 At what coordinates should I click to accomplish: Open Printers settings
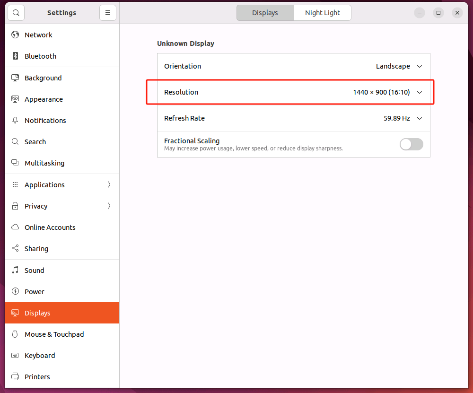pyautogui.click(x=62, y=377)
